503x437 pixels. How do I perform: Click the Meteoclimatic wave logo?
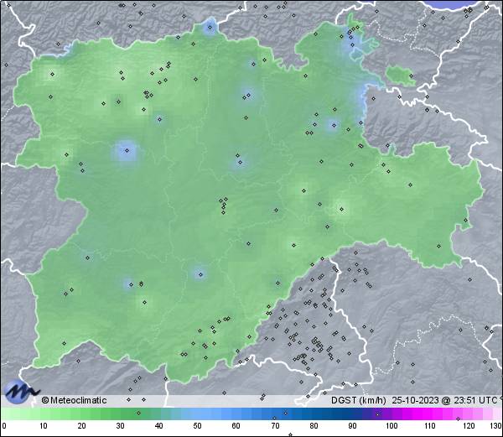pyautogui.click(x=21, y=391)
